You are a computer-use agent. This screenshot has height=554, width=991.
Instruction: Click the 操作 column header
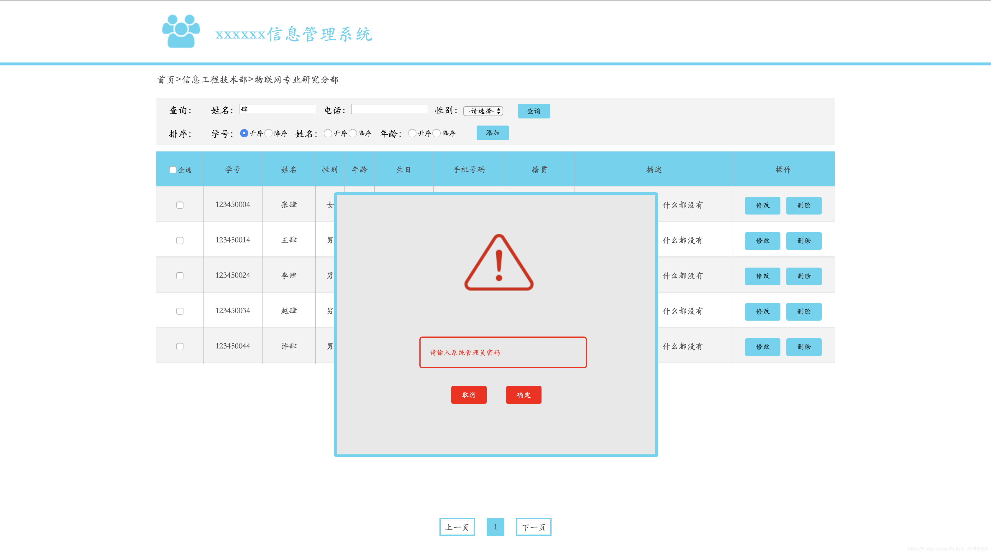[783, 169]
